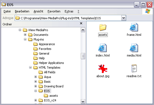
Task: Select the media.html file icon
Action: (134, 48)
